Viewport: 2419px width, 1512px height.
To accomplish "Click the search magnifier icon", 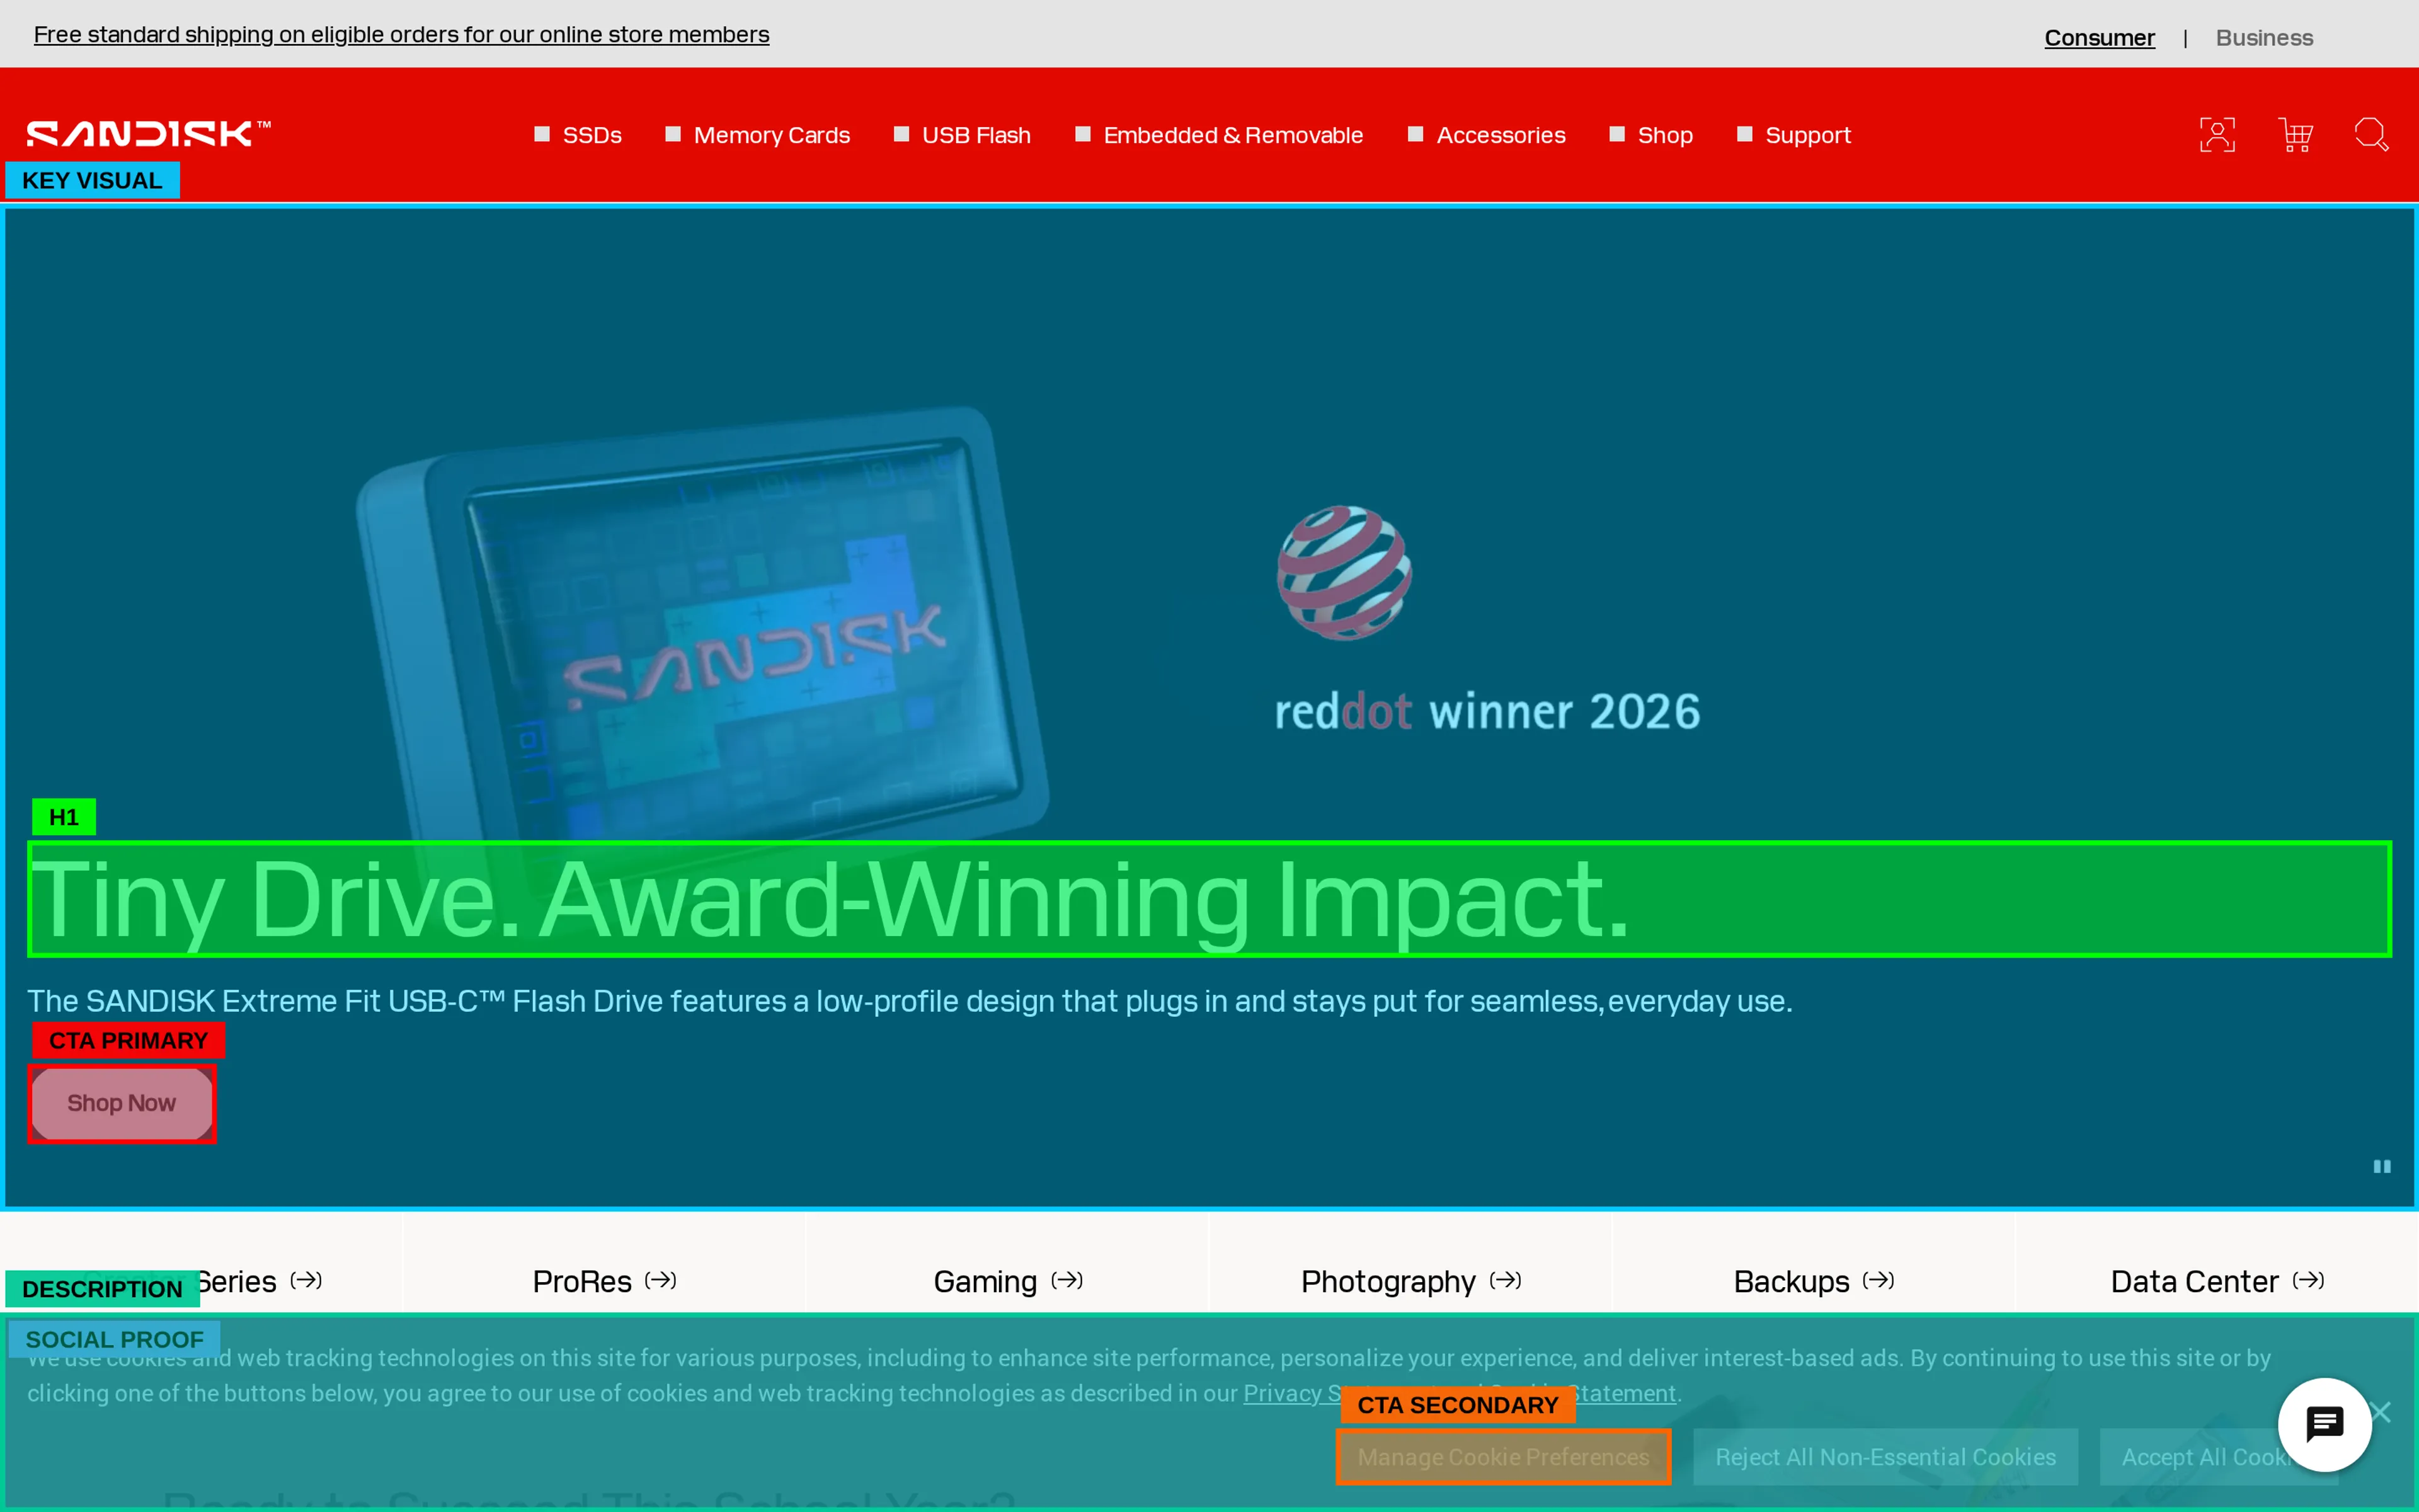I will tap(2371, 135).
